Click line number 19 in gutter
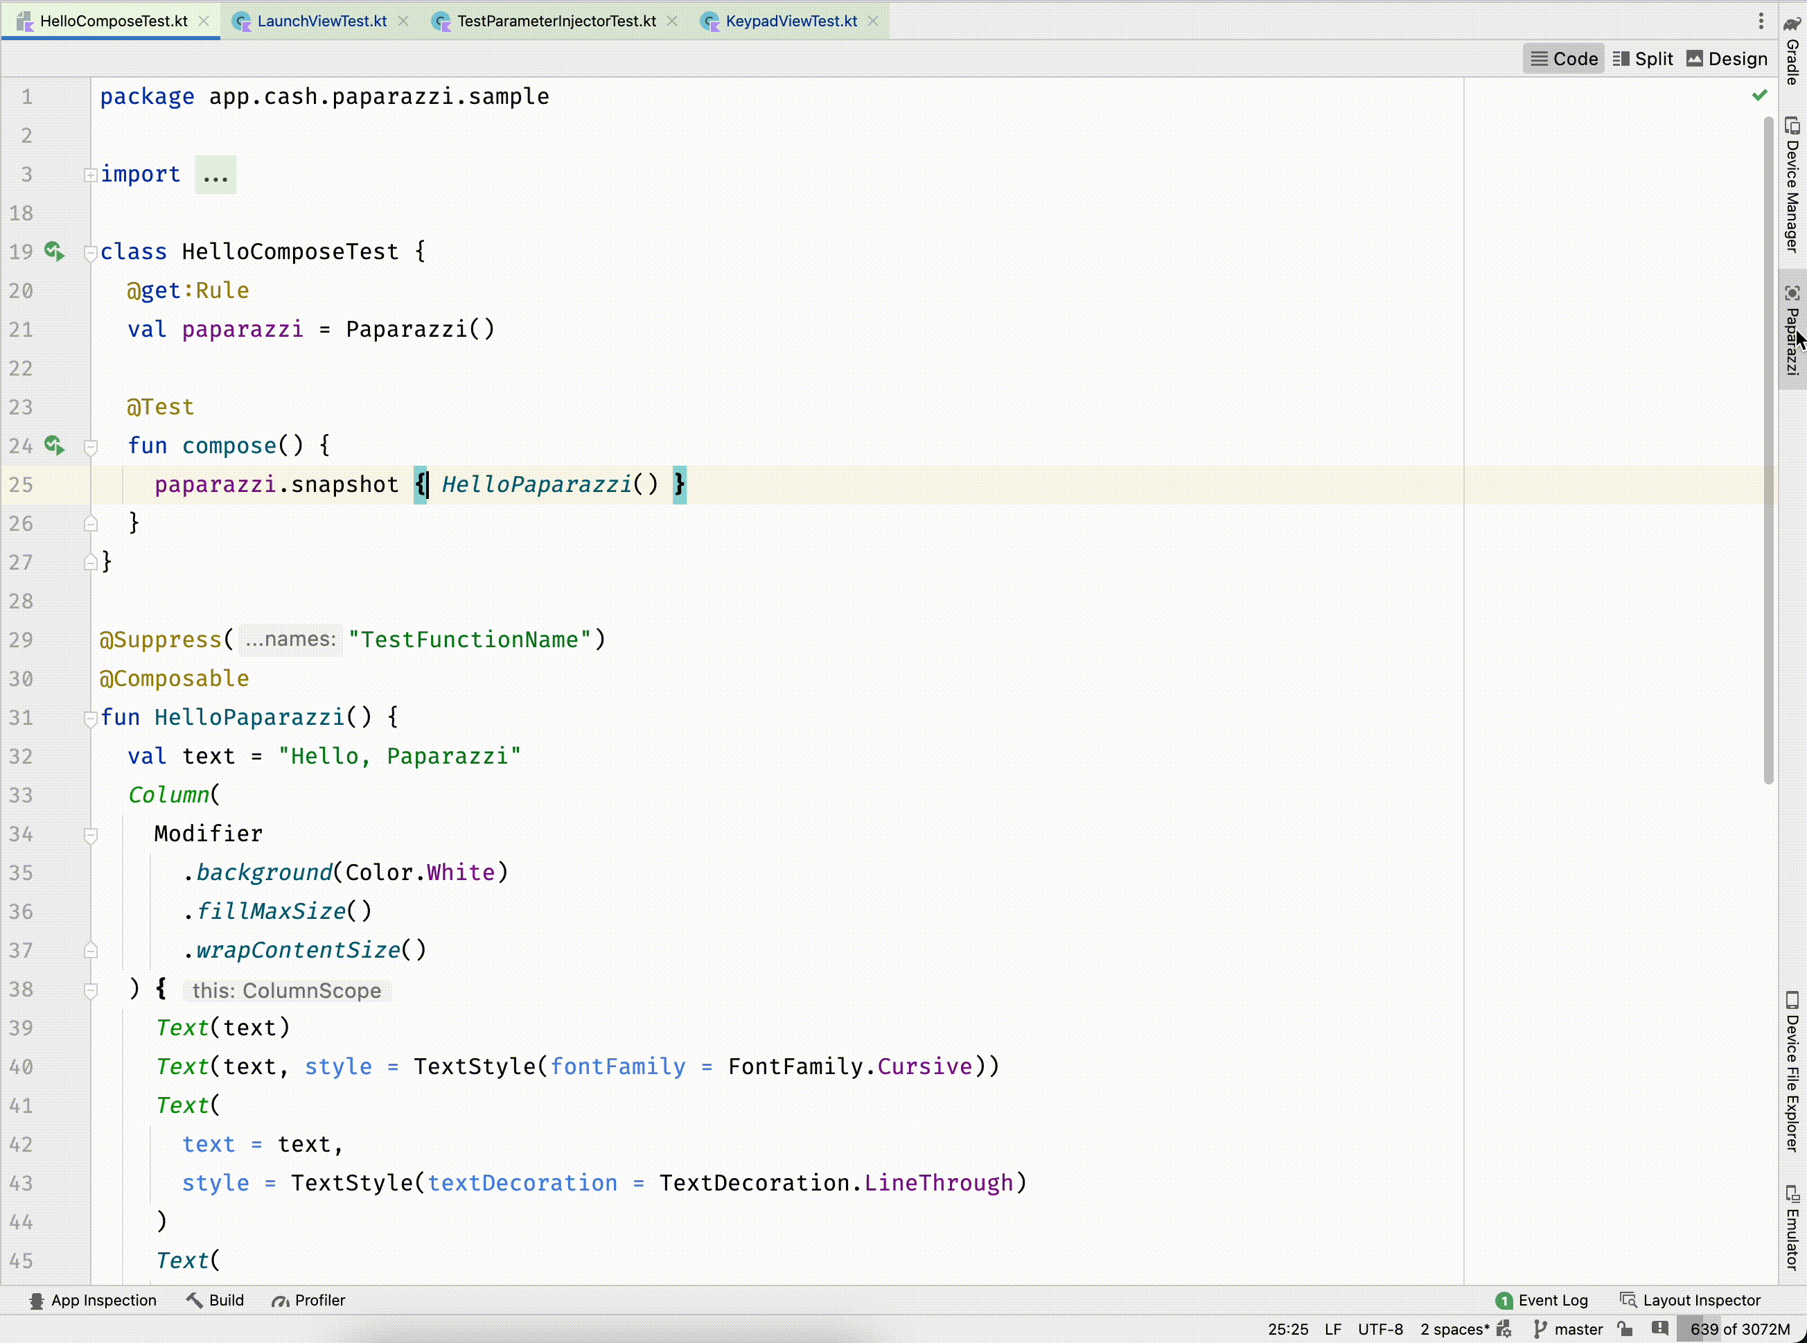1807x1343 pixels. coord(21,251)
